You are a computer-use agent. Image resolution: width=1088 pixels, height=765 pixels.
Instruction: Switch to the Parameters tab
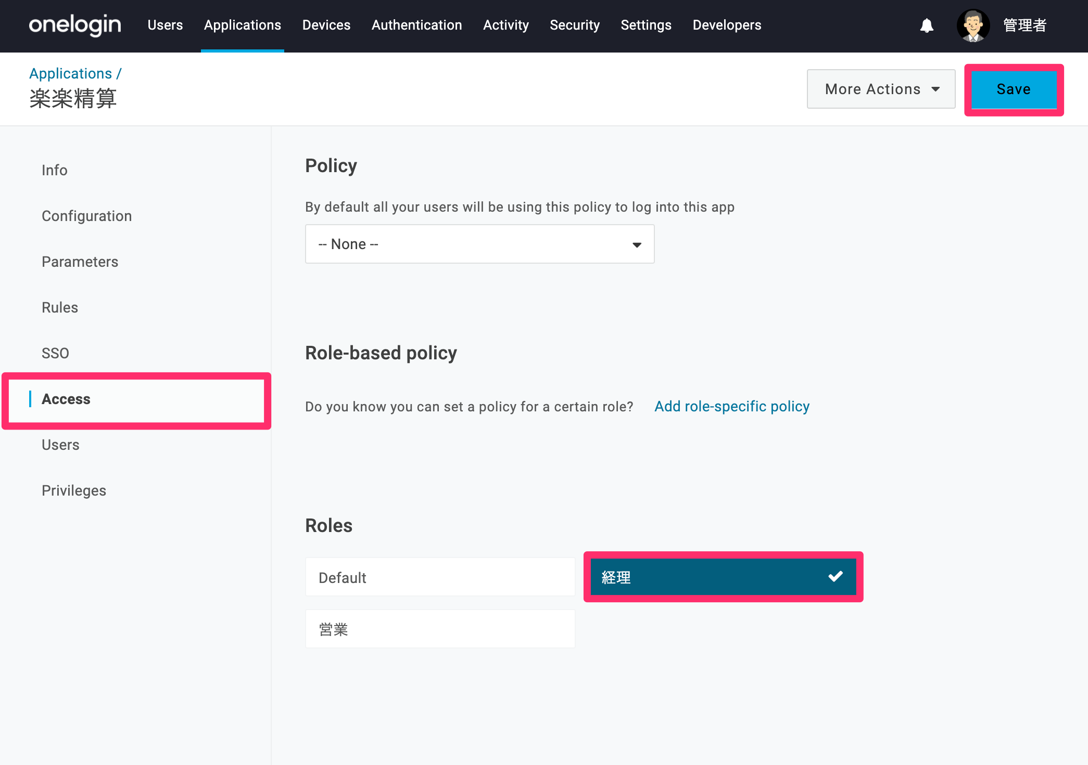click(80, 262)
